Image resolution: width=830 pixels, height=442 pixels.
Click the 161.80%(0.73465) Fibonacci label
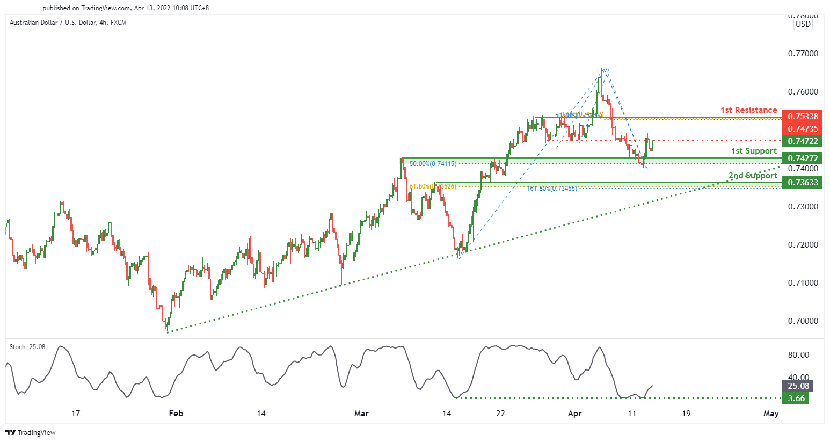pos(552,189)
